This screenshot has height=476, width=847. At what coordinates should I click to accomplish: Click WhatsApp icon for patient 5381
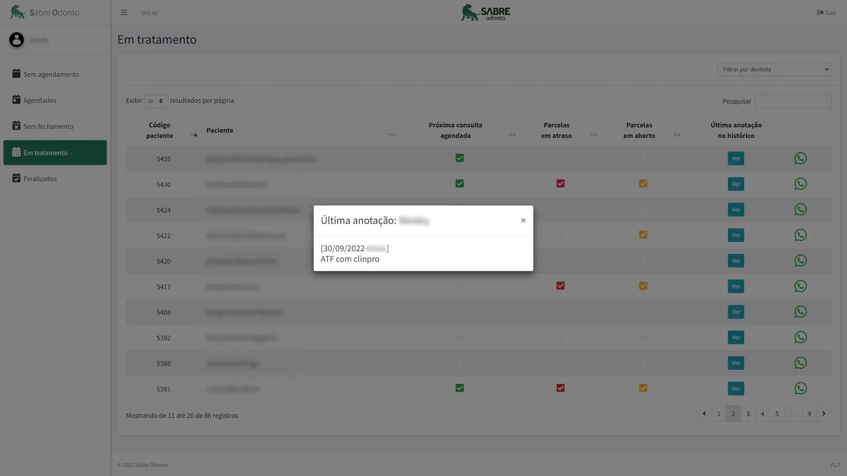click(800, 388)
